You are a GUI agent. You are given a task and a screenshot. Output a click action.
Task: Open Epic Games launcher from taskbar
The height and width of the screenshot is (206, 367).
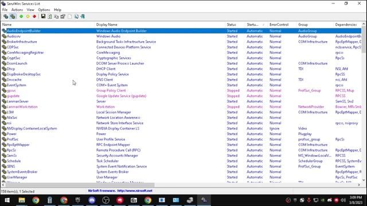[x=78, y=200]
